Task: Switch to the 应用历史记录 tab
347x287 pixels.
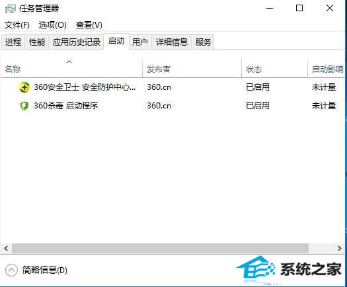Action: click(x=77, y=42)
